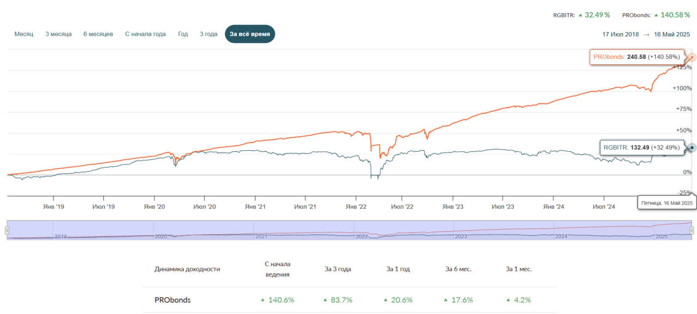This screenshot has width=697, height=314.
Task: Click the 20.6% table cell
Action: coord(398,300)
